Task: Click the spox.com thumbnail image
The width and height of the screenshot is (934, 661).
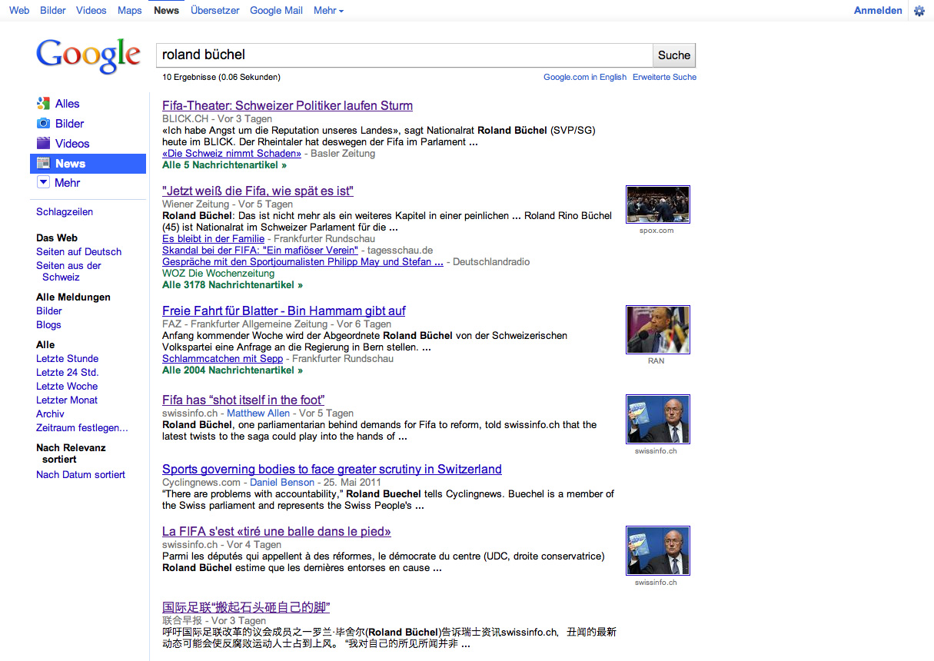Action: point(658,204)
